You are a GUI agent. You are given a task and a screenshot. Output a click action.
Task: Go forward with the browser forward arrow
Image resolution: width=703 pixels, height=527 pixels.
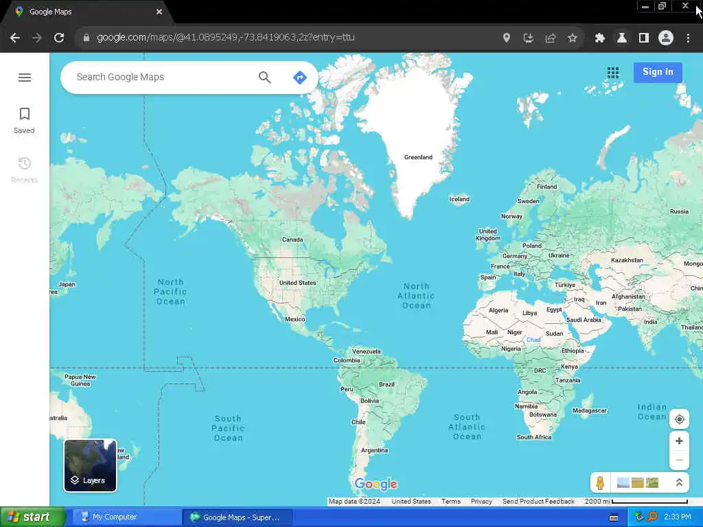[x=37, y=38]
